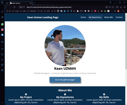Open Bookmarks heart in the sidebar
The width and height of the screenshot is (127, 105).
click(x=2, y=49)
